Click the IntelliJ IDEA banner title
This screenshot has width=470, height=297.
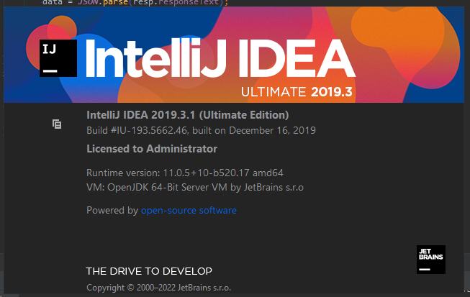click(x=221, y=58)
